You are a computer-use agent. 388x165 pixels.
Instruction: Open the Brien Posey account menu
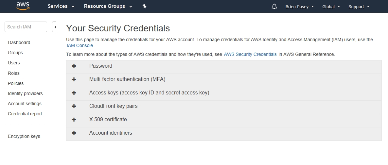coord(300,7)
